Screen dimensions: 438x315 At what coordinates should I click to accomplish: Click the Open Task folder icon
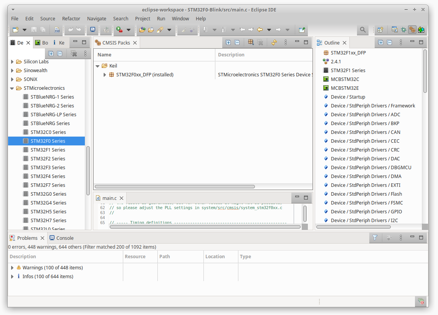tap(151, 30)
